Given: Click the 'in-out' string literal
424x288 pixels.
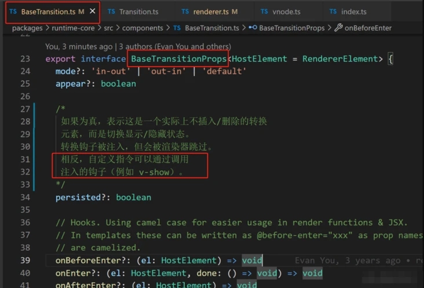Looking at the screenshot, I should pos(111,71).
